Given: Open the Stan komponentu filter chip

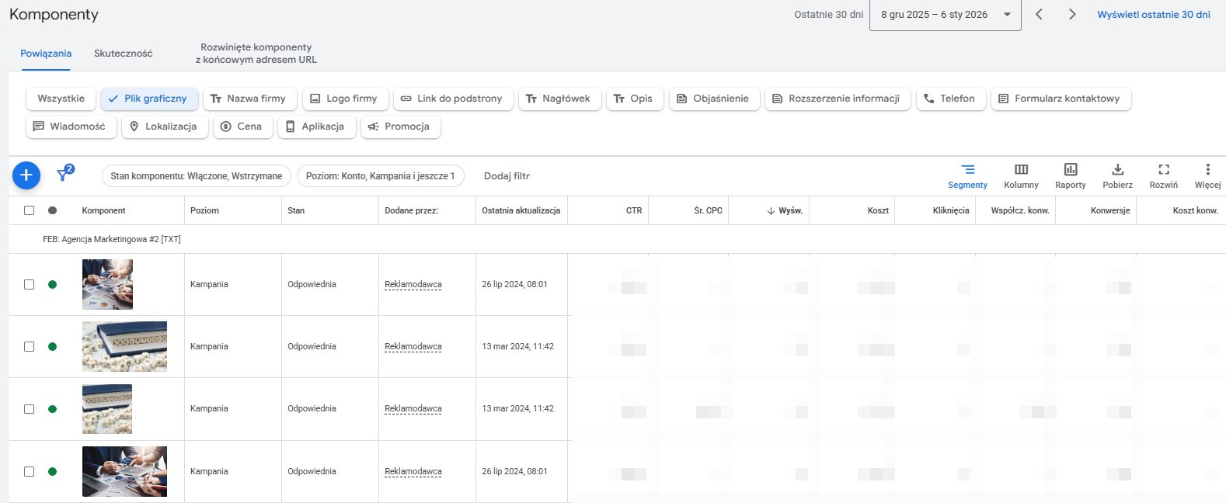Looking at the screenshot, I should (196, 176).
